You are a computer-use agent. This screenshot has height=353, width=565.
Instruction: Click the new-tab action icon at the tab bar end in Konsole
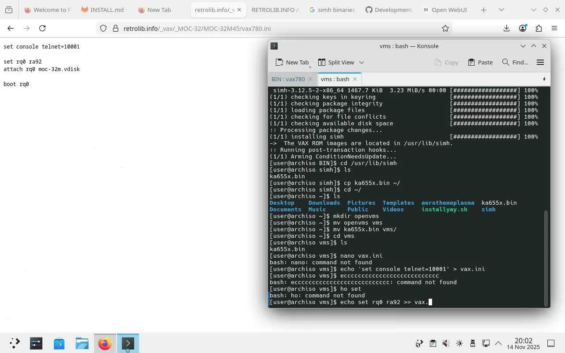click(544, 79)
